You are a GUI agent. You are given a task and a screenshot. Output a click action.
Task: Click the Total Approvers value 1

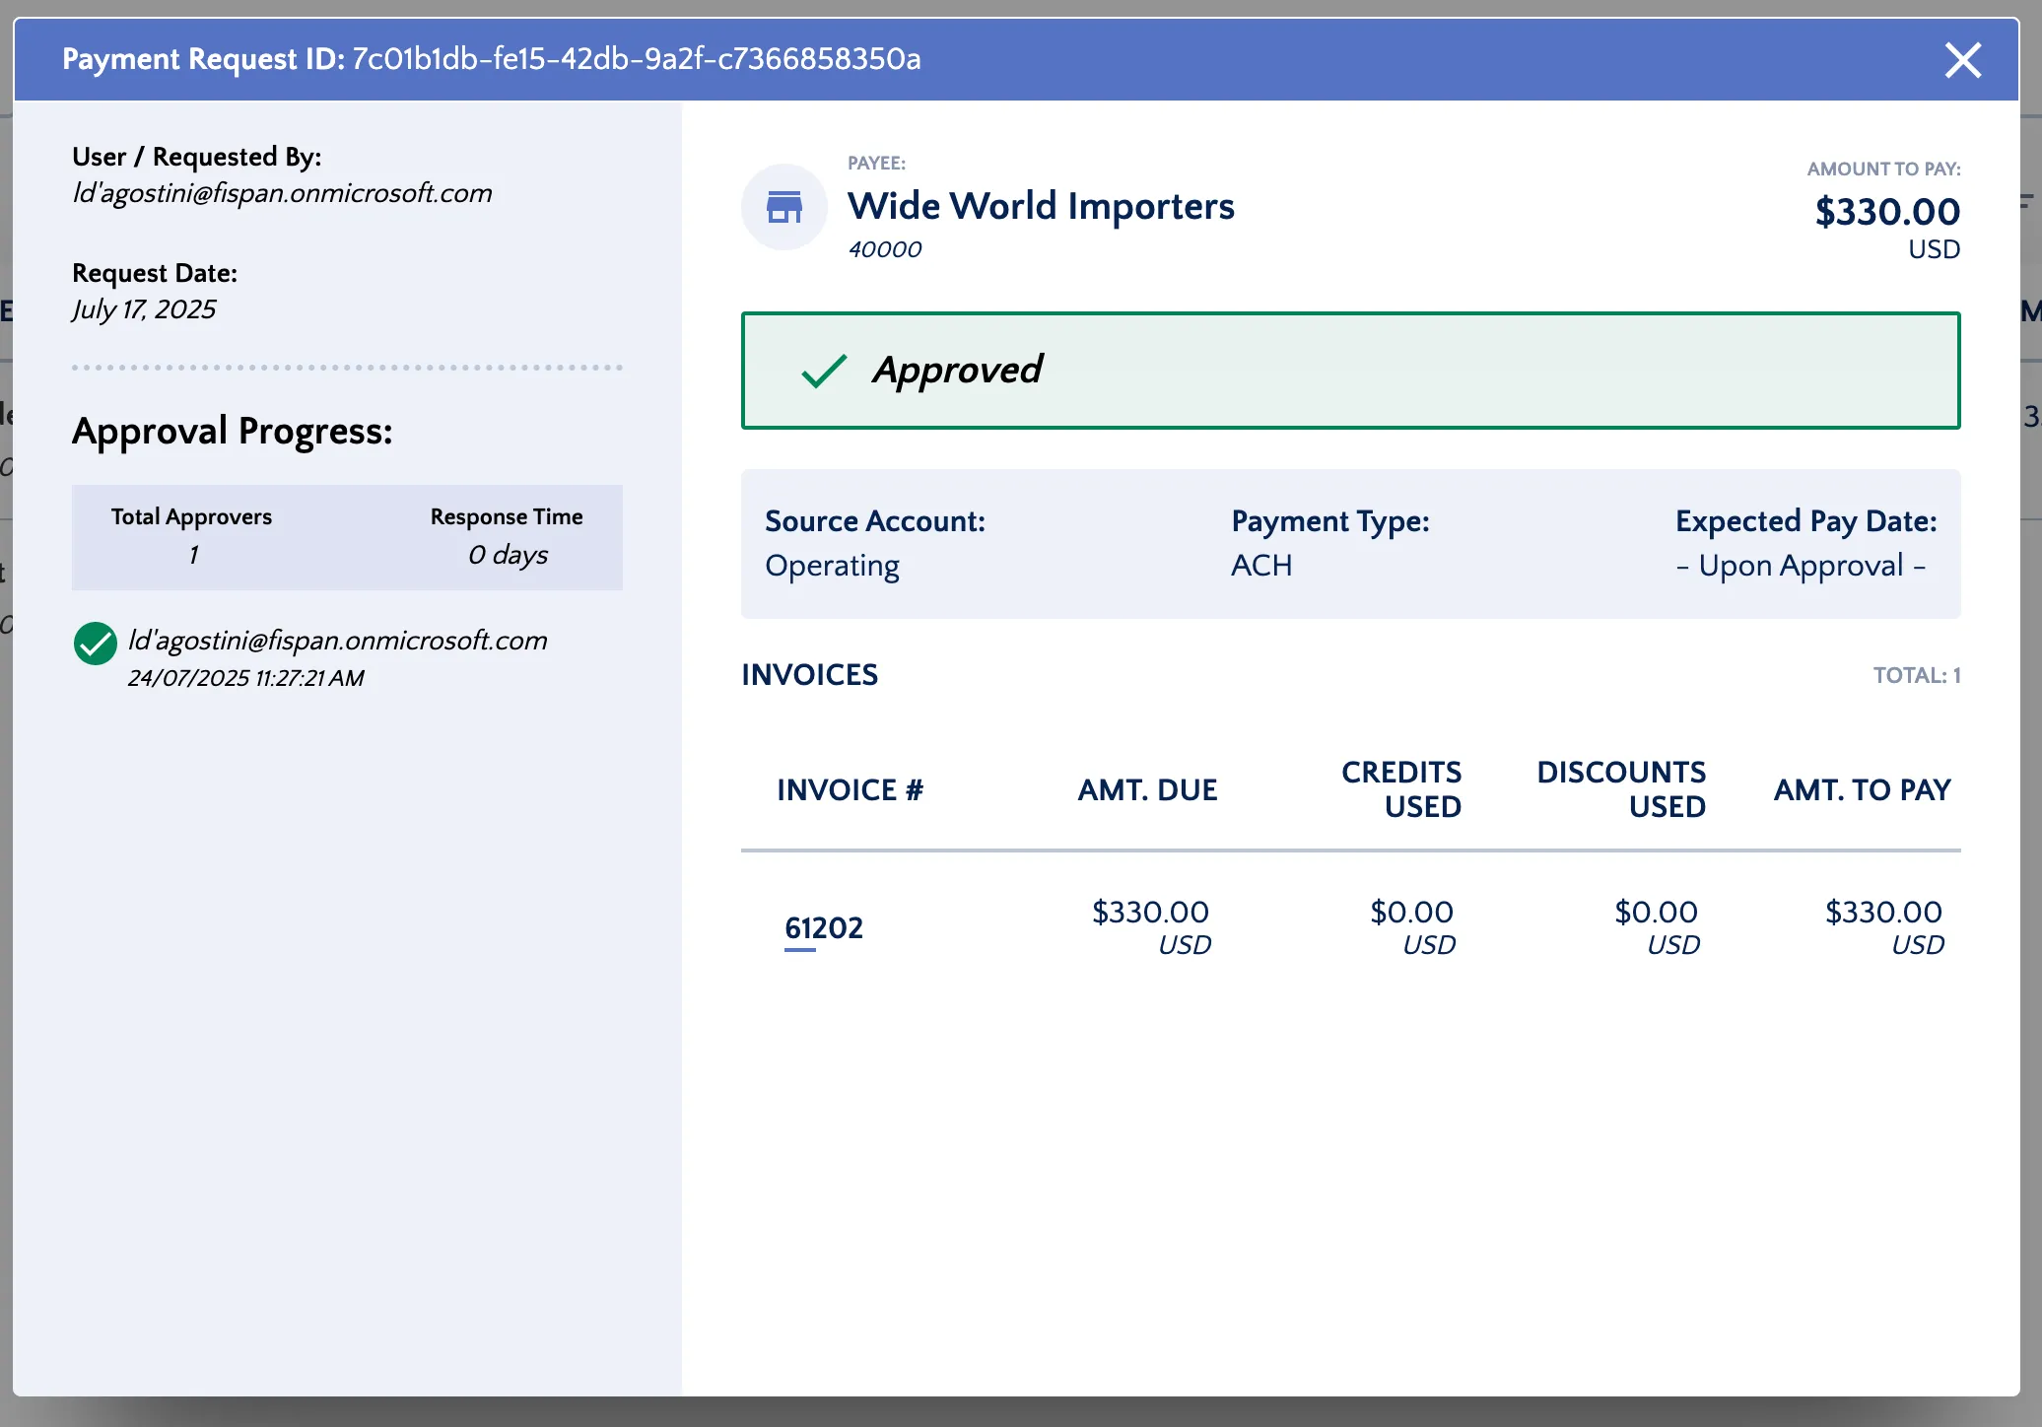(x=193, y=555)
